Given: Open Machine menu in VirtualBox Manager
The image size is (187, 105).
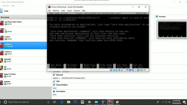Looking at the screenshot, I should tap(6, 6).
